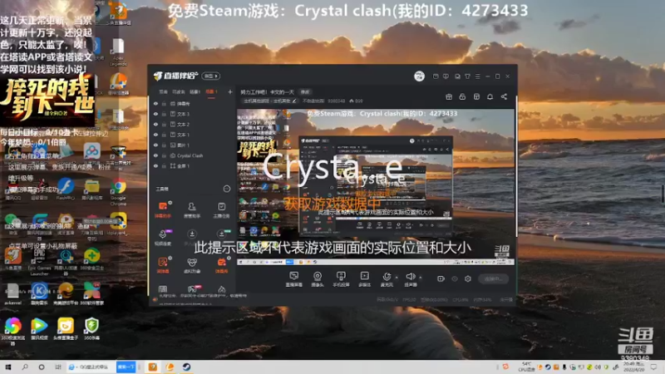Toggle visibility of 全屏 1 layer

pos(155,165)
